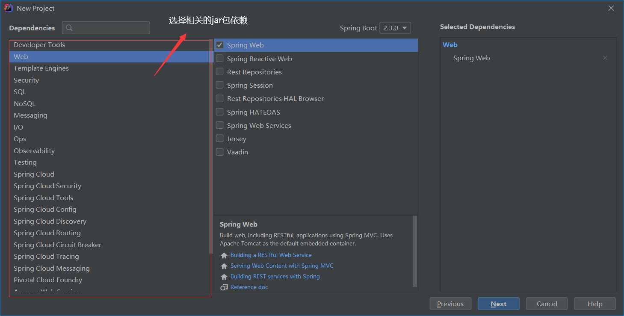Tick the Spring Session checkbox
The width and height of the screenshot is (624, 316).
coord(220,85)
